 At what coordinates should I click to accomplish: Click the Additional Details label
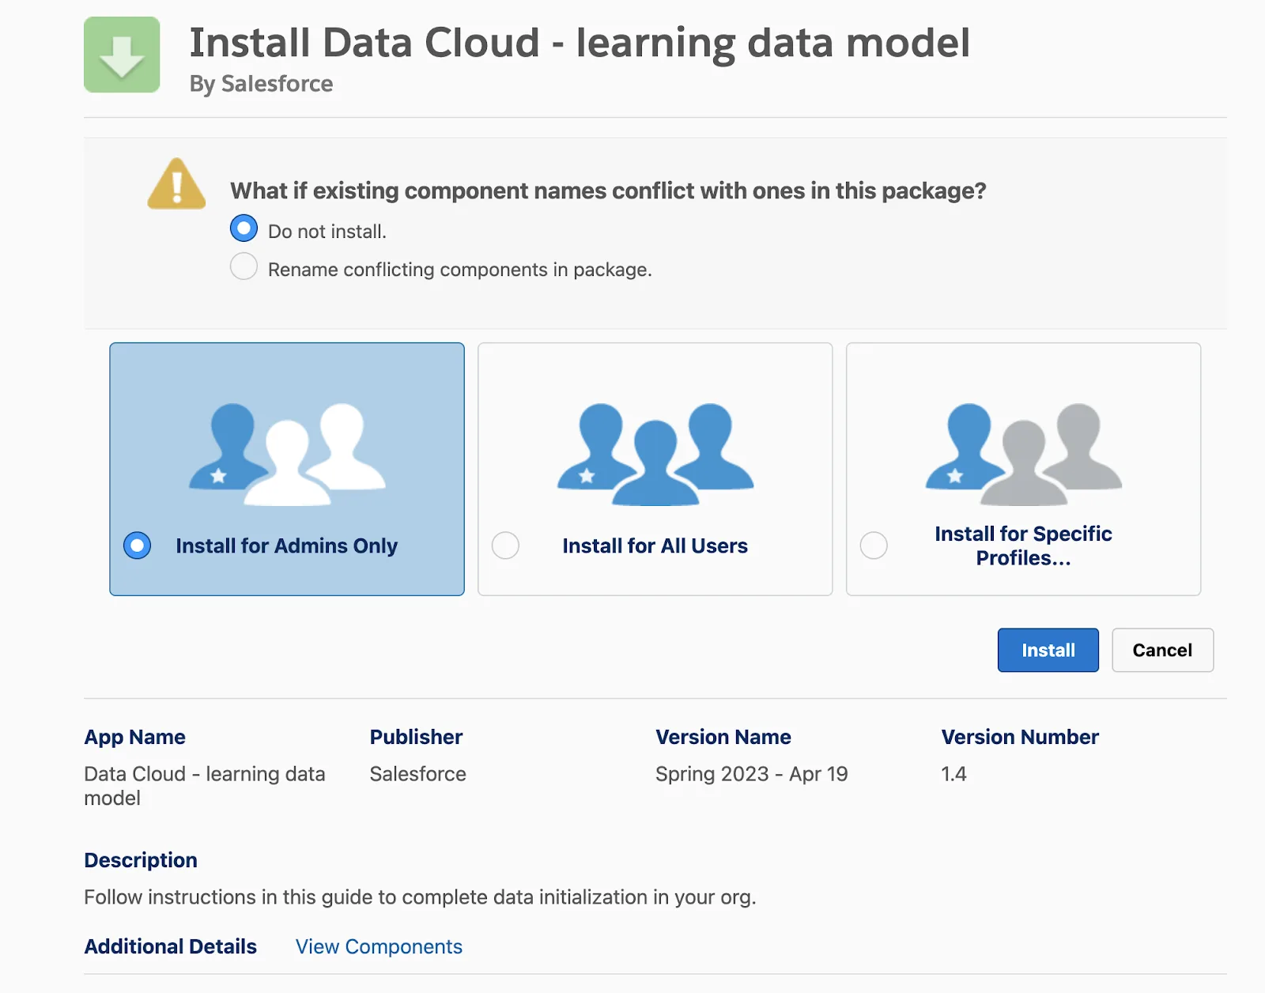[170, 946]
